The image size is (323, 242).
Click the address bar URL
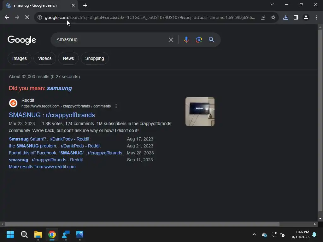tap(150, 18)
